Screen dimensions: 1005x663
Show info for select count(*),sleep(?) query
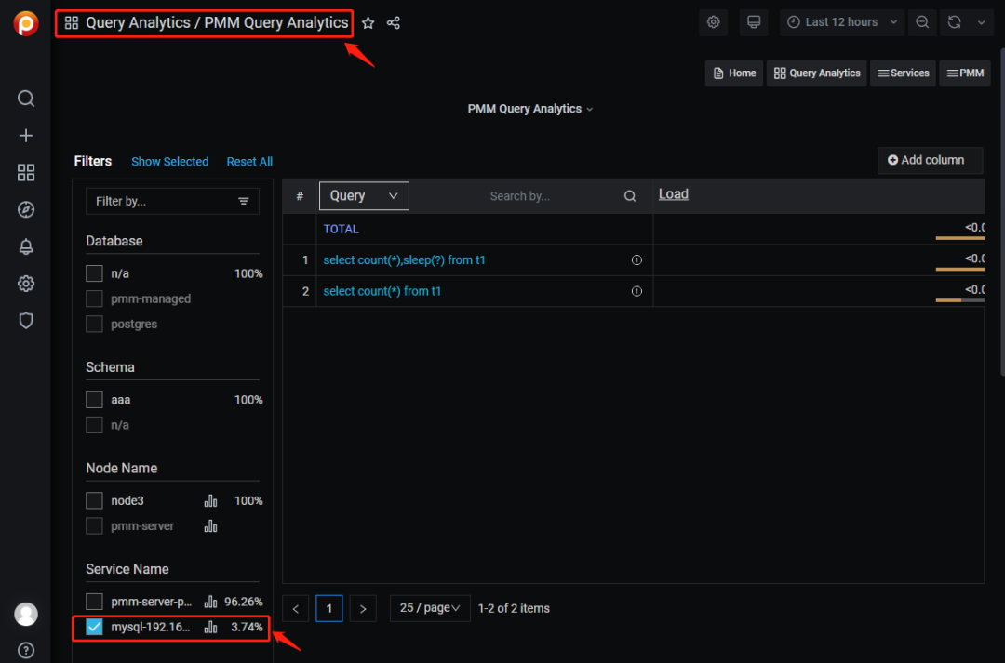pos(636,260)
